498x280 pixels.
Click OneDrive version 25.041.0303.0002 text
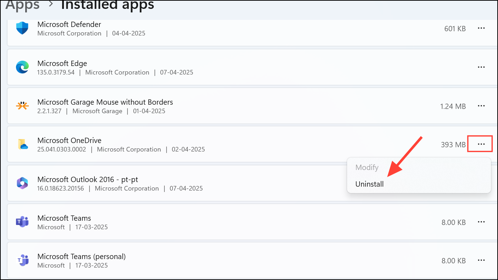[x=62, y=149]
